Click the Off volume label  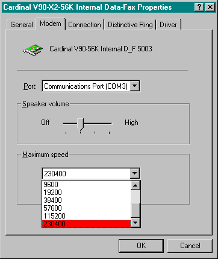pos(45,123)
